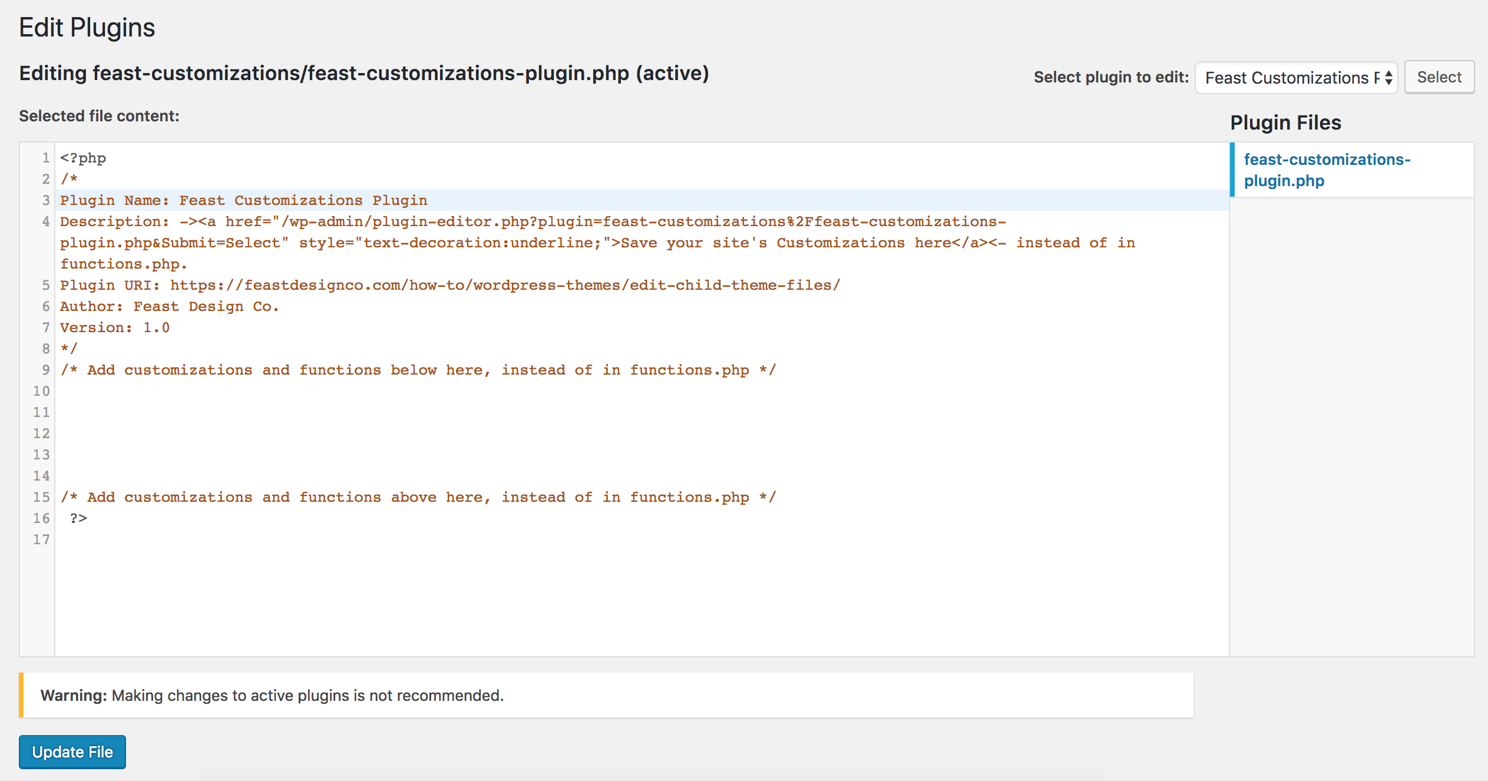Click the Update File button
Image resolution: width=1488 pixels, height=781 pixels.
click(x=72, y=752)
